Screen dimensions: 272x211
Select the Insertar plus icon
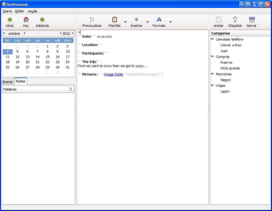tap(136, 19)
